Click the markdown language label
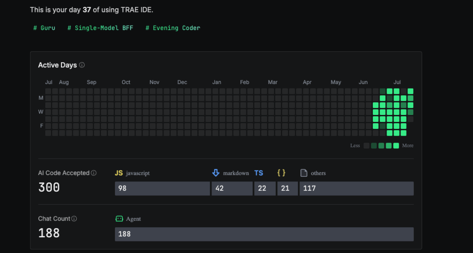 tap(236, 173)
